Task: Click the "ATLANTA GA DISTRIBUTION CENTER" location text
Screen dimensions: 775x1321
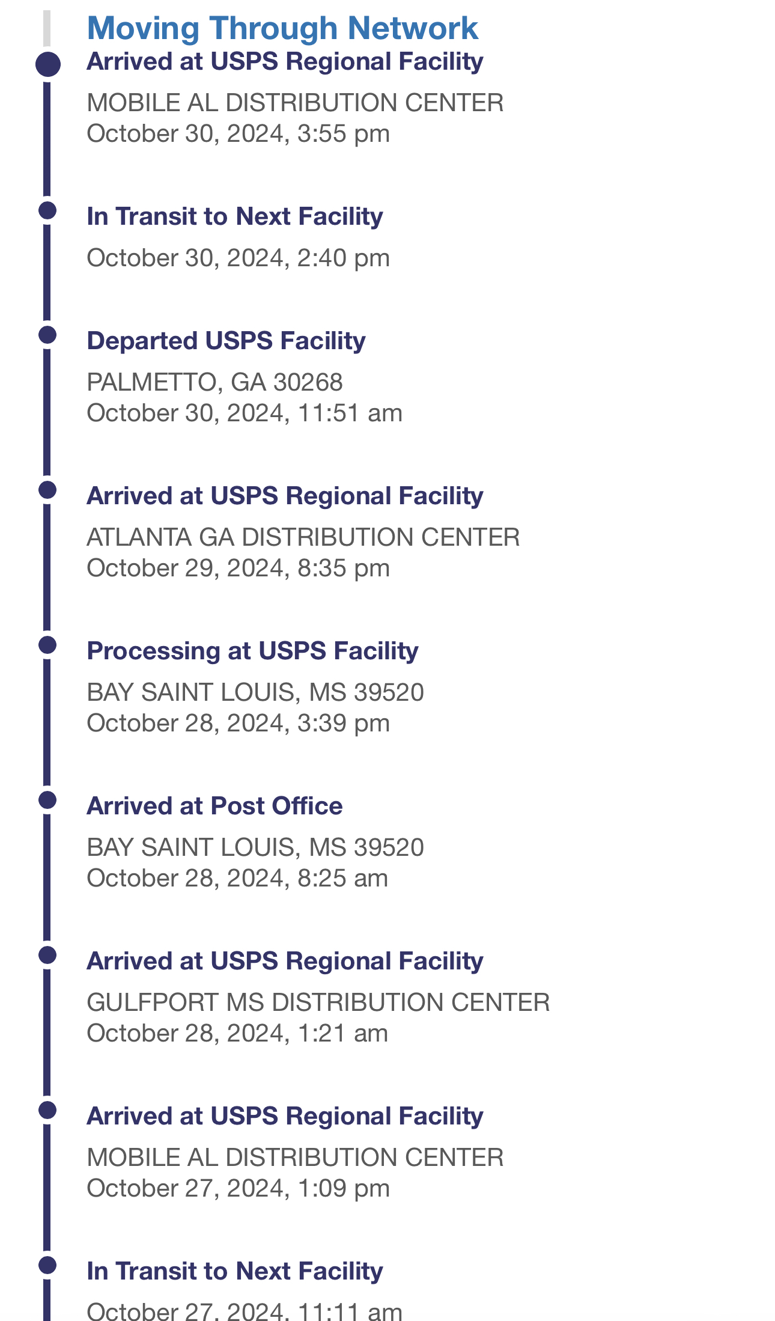Action: pyautogui.click(x=303, y=537)
